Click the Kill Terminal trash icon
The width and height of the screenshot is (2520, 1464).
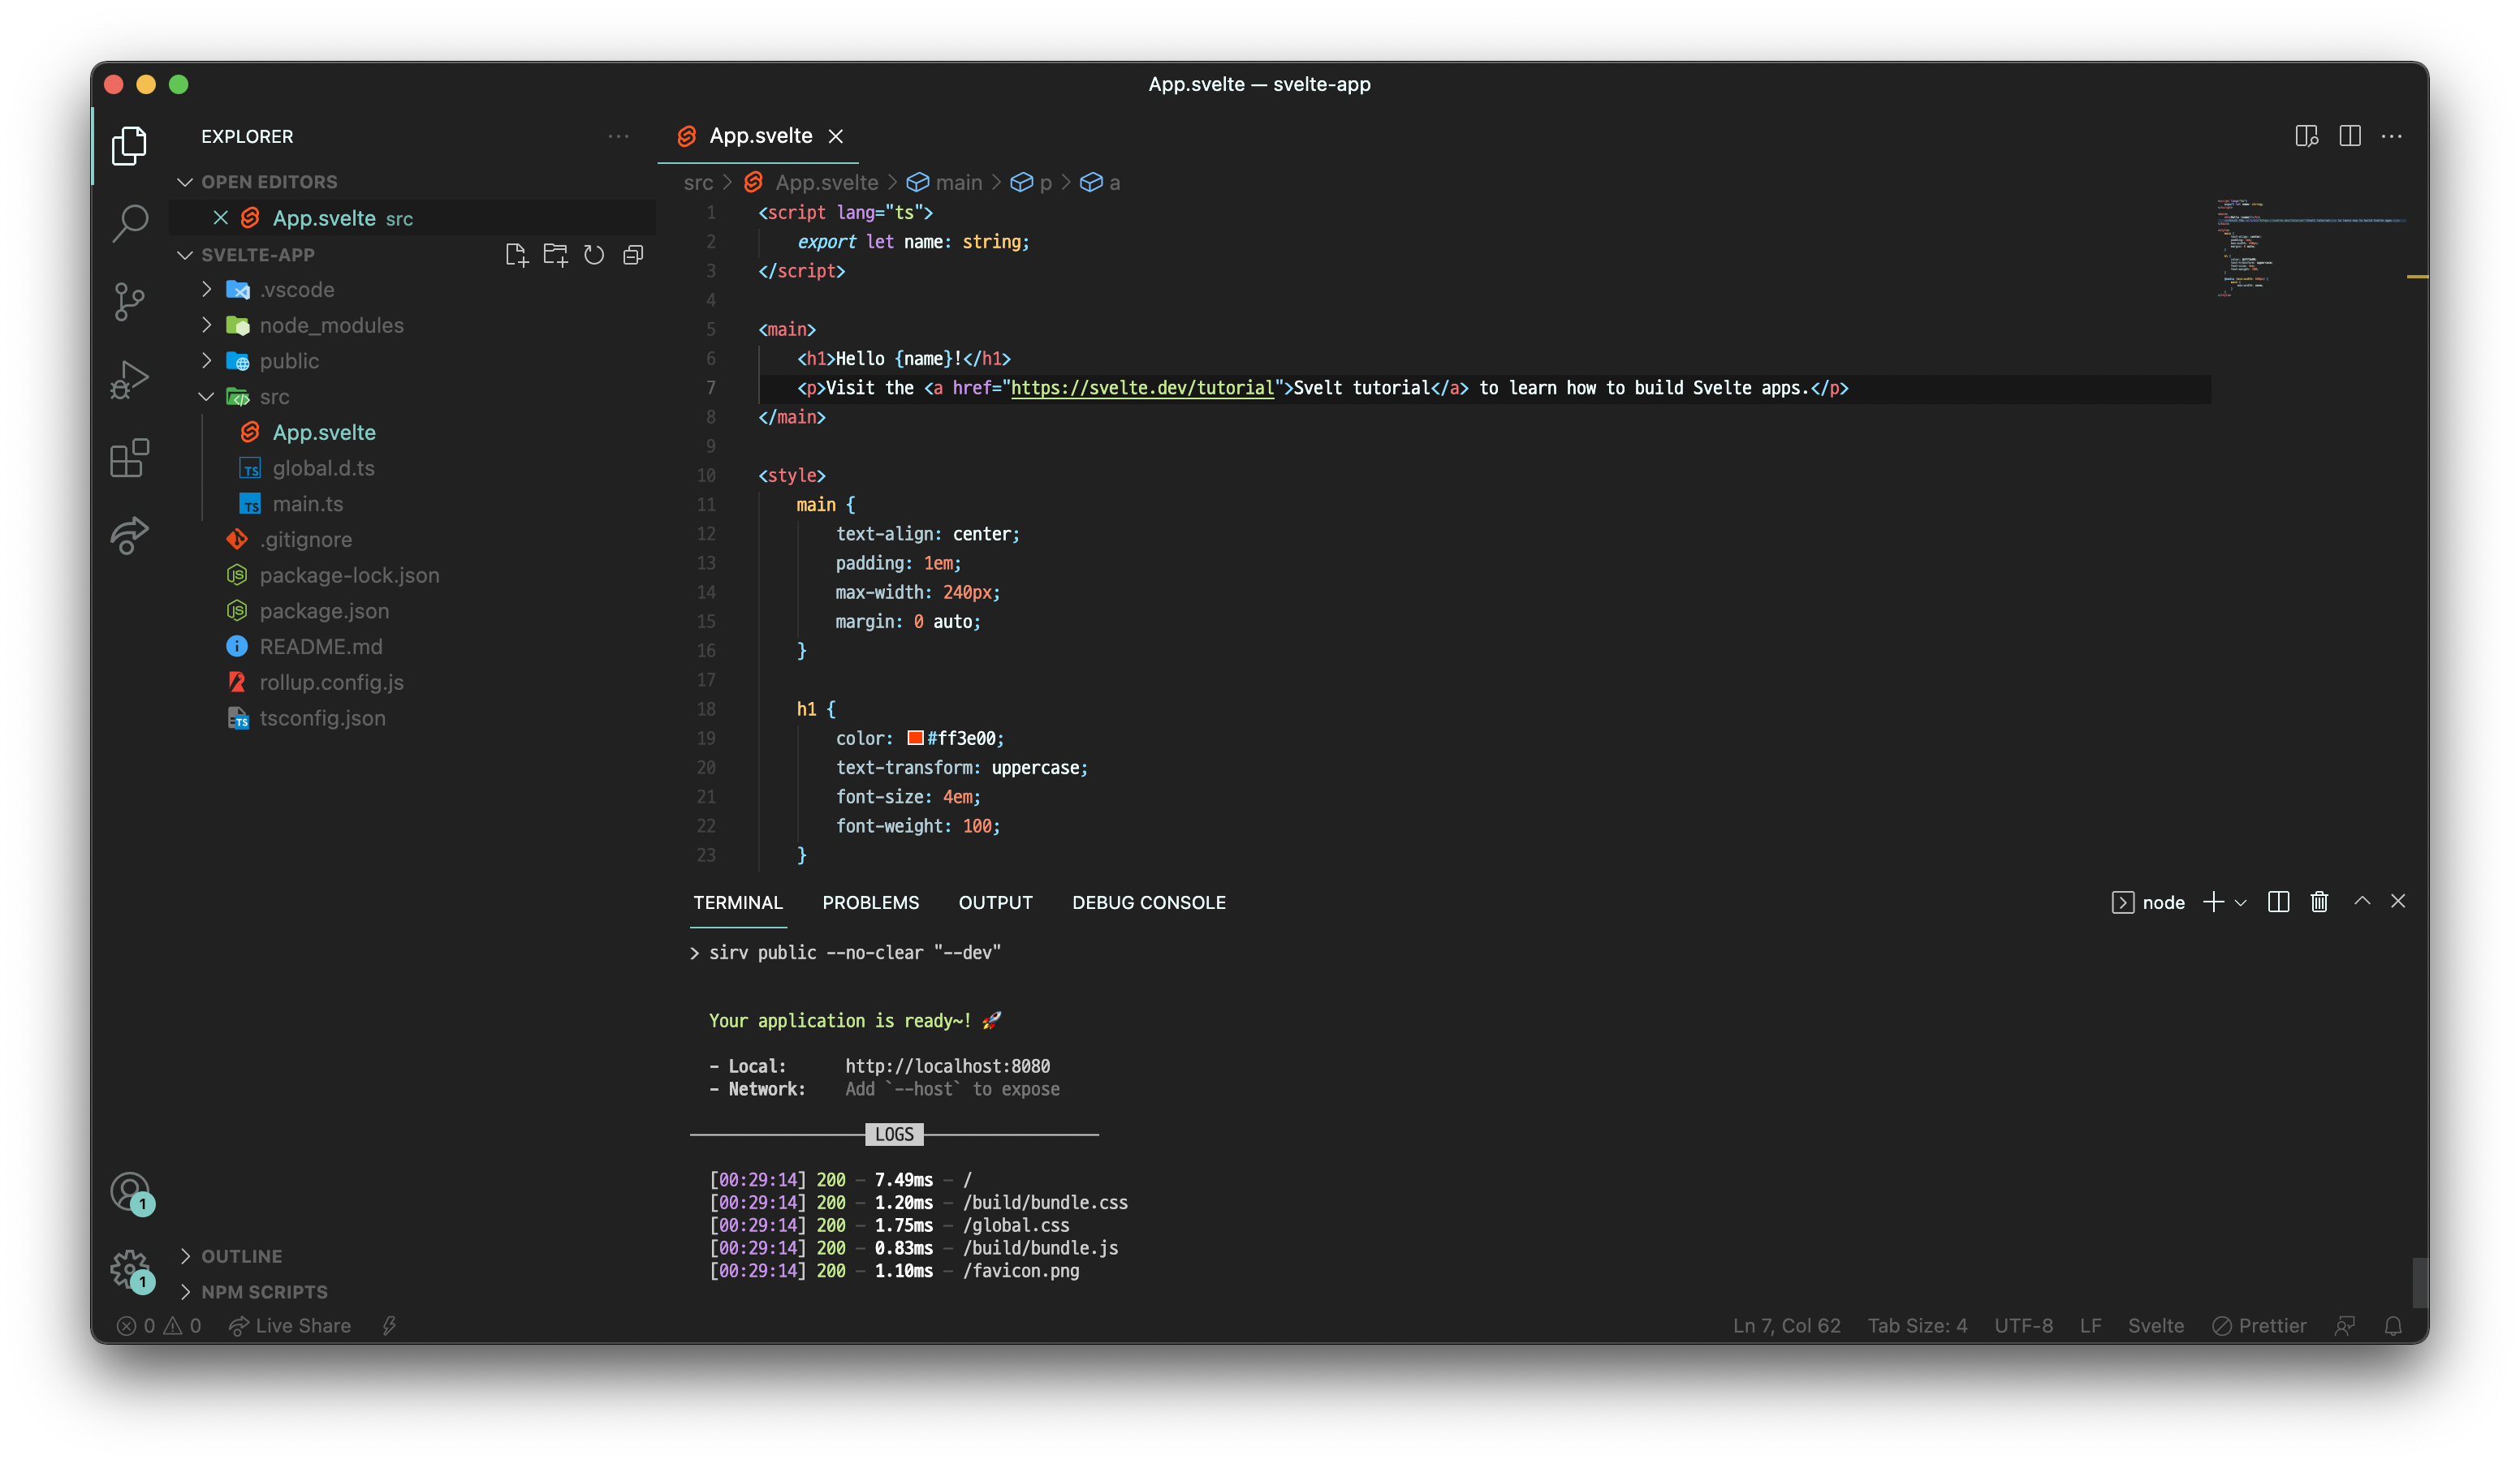(2320, 902)
